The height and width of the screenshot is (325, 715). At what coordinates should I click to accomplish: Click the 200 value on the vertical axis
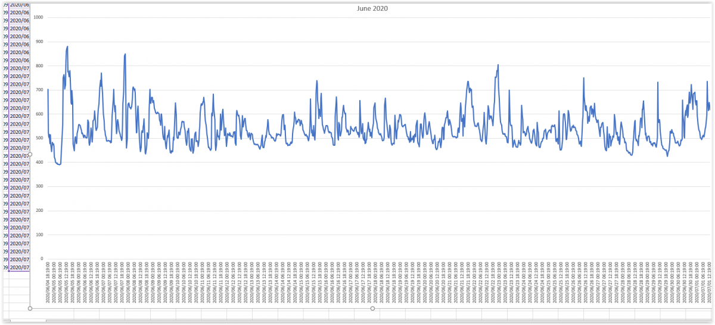coord(40,211)
